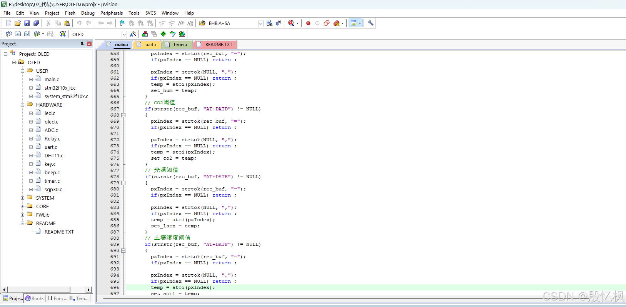Viewport: 626px width, 307px height.
Task: Collapse the code fold marker at line 668
Action: [124, 115]
